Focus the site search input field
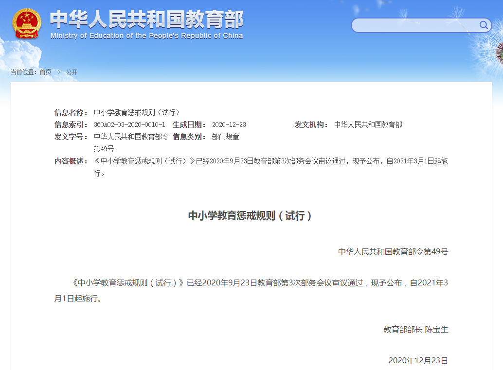Screen dimensions: 503x370 pyautogui.click(x=421, y=25)
